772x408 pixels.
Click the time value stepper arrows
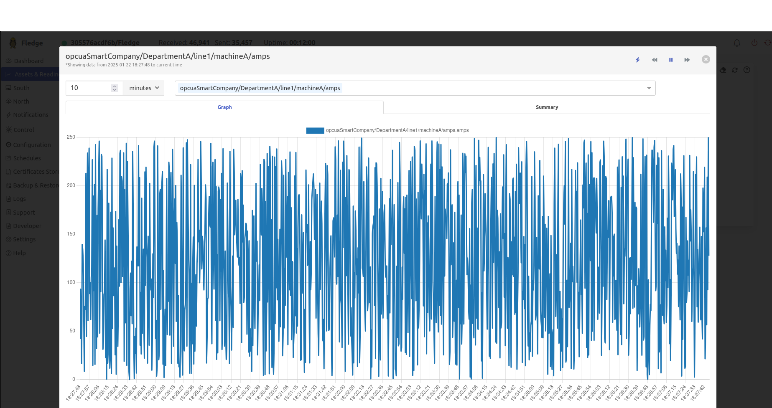coord(115,88)
